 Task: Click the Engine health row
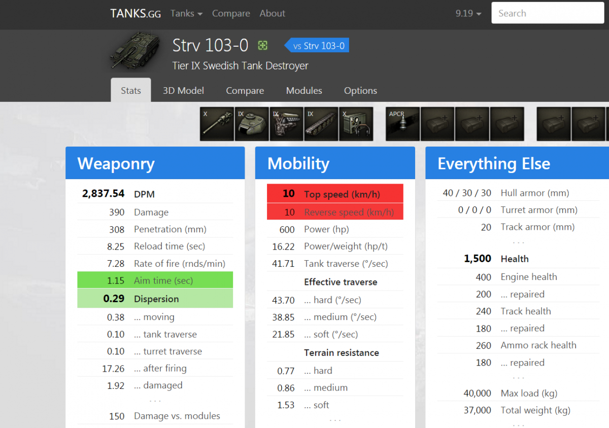tap(518, 277)
